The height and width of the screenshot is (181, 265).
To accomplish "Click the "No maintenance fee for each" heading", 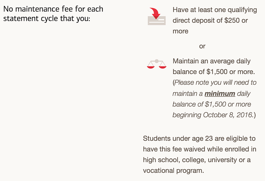I will (53, 9).
